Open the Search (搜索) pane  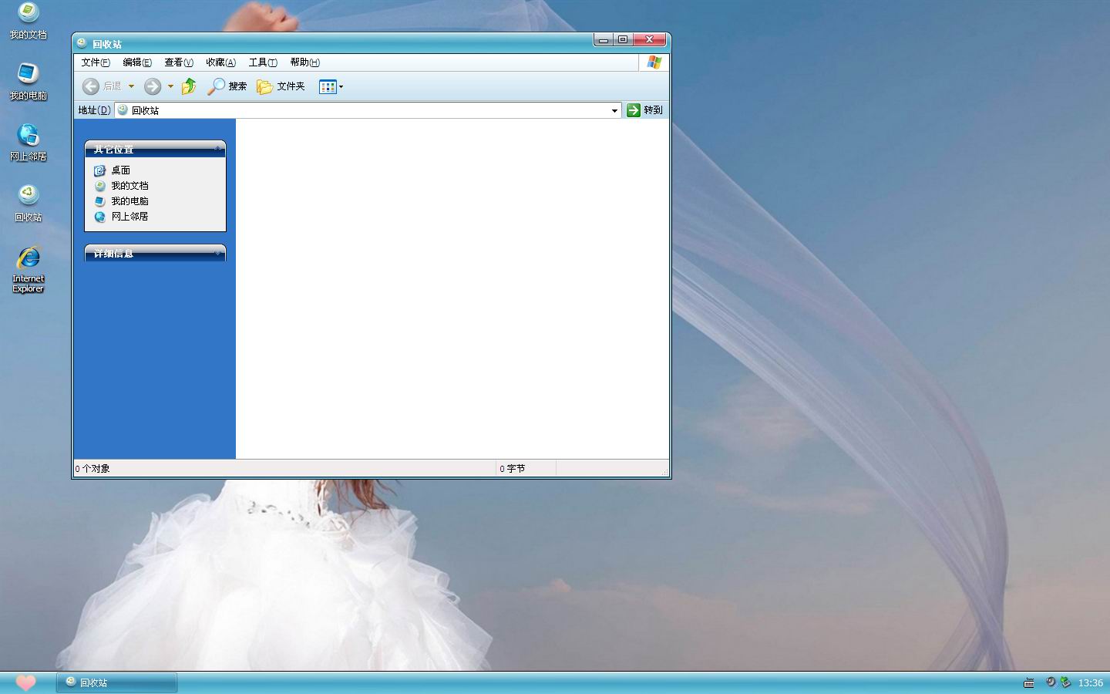pos(227,86)
